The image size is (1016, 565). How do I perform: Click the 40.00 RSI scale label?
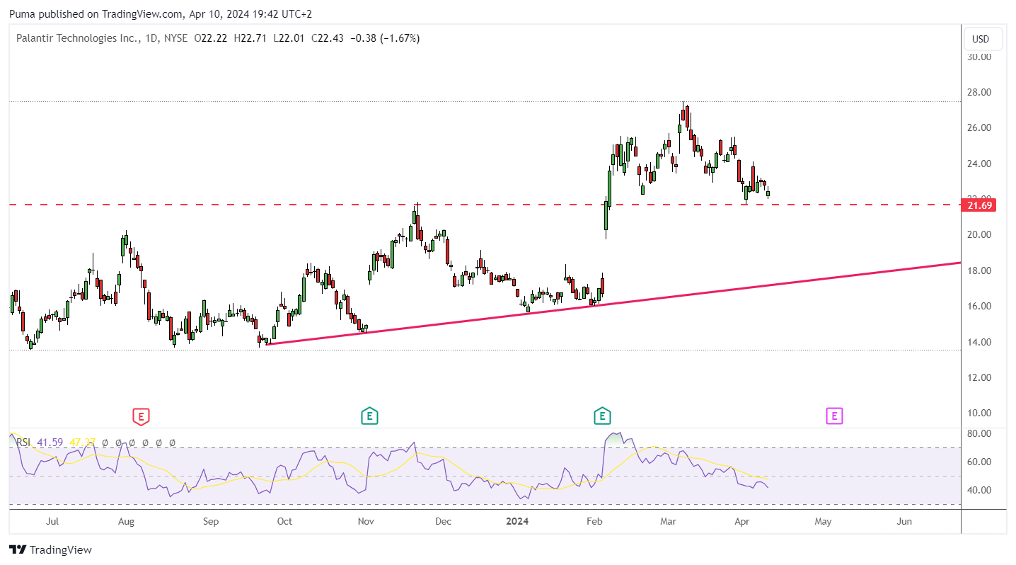tap(979, 490)
